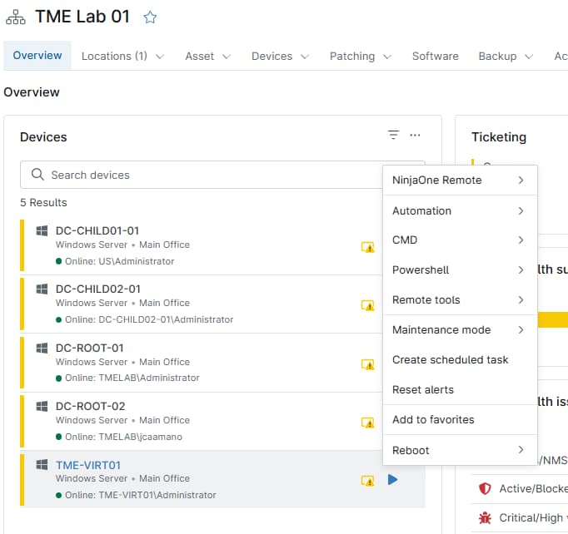
Task: Click the Windows icon next to DC-ROOT-02
Action: pyautogui.click(x=42, y=406)
